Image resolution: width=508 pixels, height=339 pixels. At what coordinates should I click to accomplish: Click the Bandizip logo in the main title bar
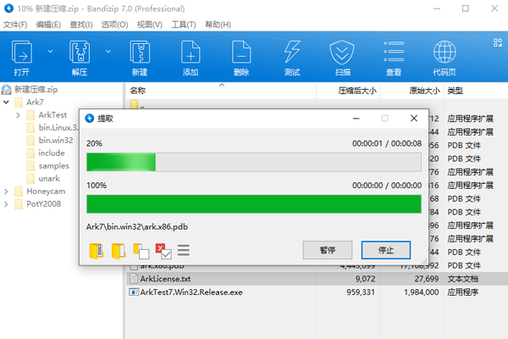pyautogui.click(x=8, y=8)
